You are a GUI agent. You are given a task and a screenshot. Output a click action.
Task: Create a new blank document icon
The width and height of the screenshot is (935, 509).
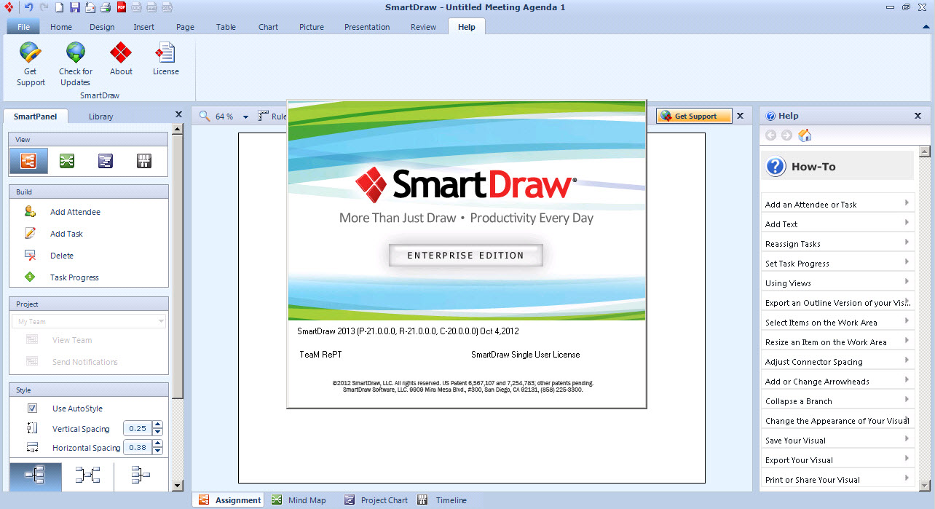[x=60, y=7]
